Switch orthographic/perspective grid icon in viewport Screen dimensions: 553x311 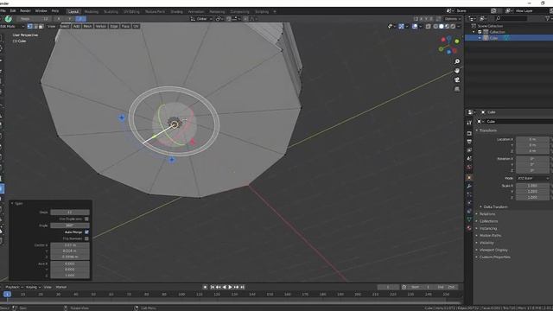457,89
